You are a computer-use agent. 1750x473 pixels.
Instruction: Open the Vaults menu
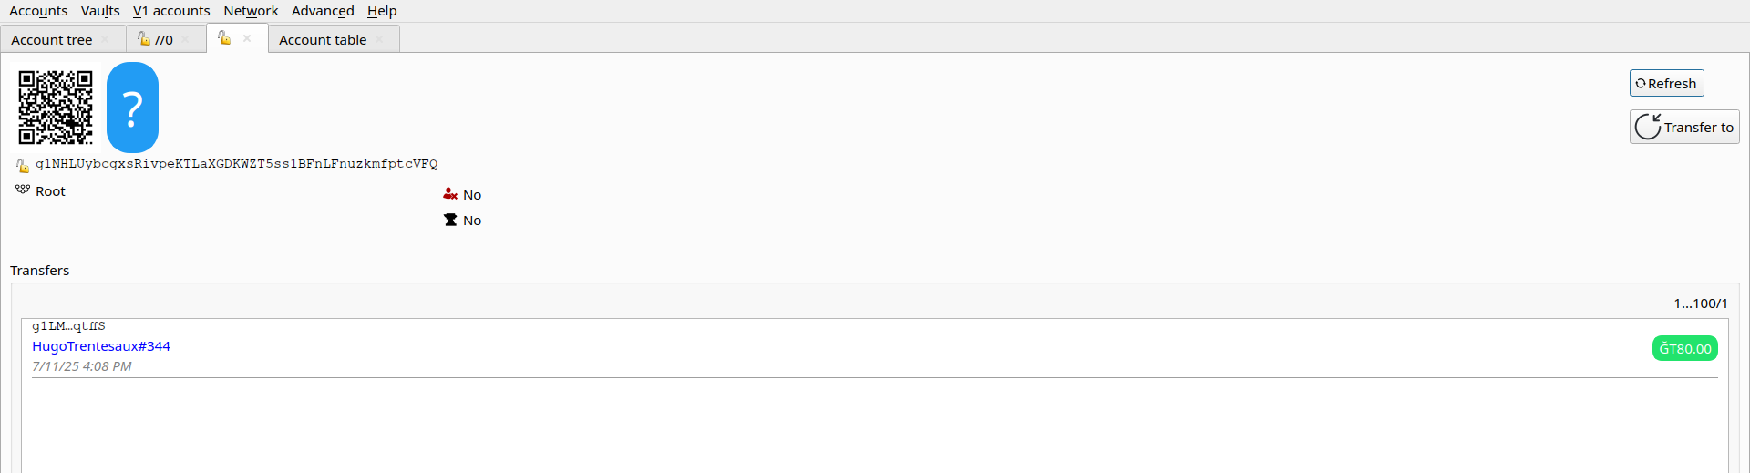(x=100, y=11)
